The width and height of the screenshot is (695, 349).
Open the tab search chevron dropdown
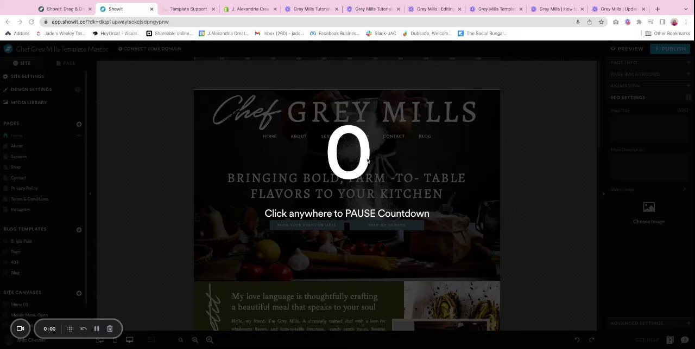pos(685,9)
